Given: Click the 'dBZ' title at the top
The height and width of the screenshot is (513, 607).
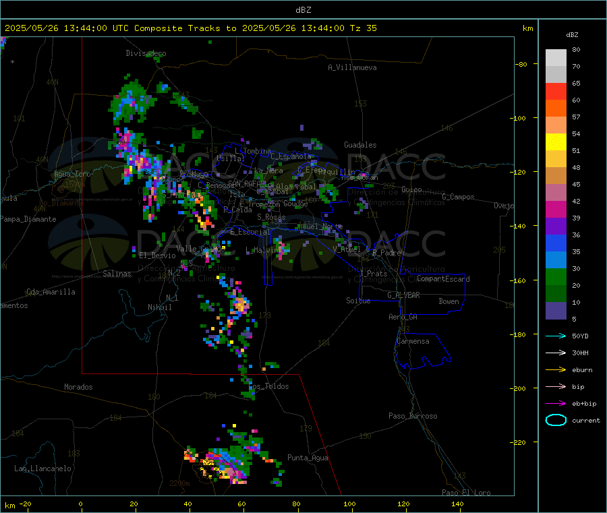Looking at the screenshot, I should point(303,10).
